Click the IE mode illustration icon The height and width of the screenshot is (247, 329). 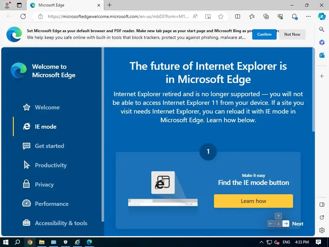(163, 182)
